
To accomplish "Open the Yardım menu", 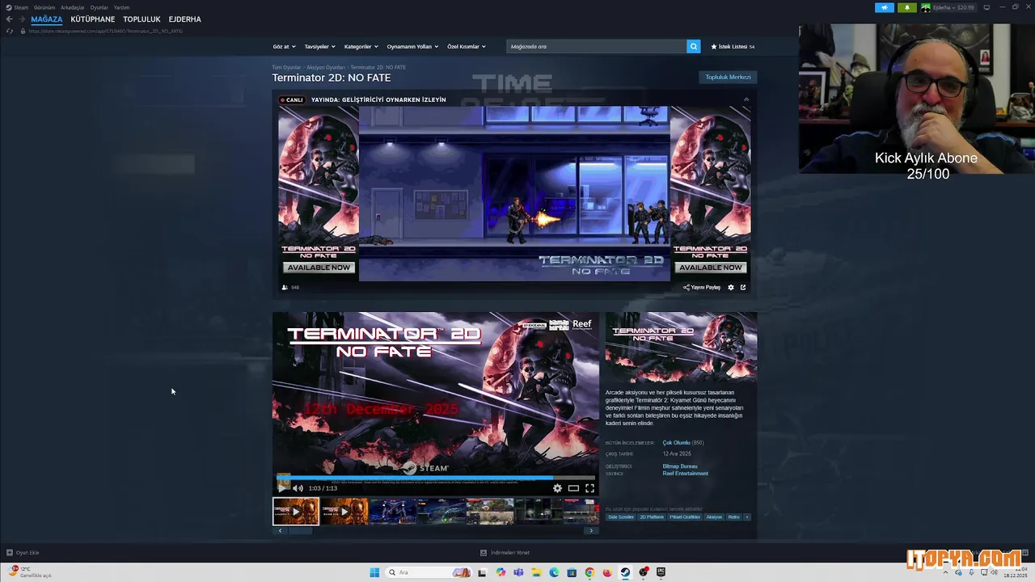I will 121,7.
